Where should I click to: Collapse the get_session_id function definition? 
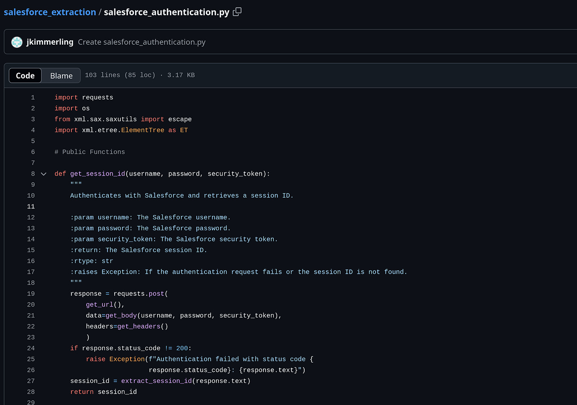click(x=43, y=173)
